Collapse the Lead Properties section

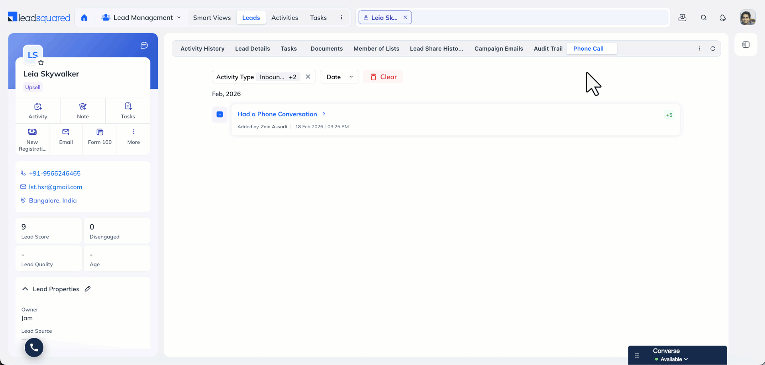(25, 288)
